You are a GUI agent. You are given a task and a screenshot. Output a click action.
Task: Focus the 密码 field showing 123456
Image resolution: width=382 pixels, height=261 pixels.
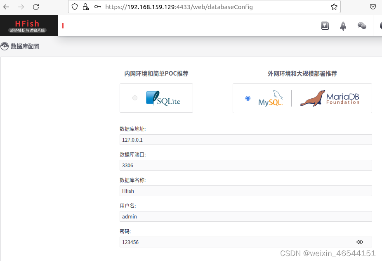(x=245, y=242)
